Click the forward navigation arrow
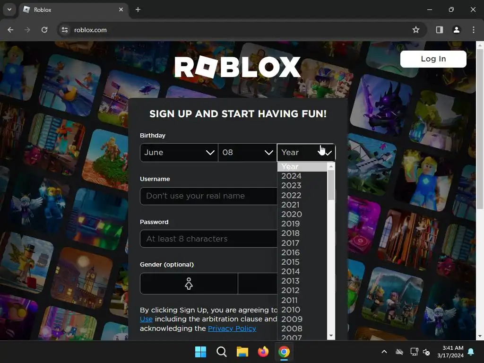 (27, 30)
